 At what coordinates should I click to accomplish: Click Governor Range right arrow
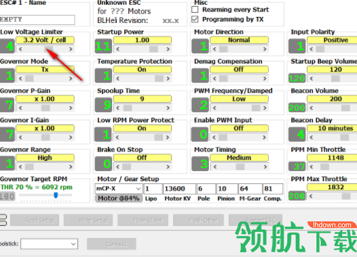point(71,167)
